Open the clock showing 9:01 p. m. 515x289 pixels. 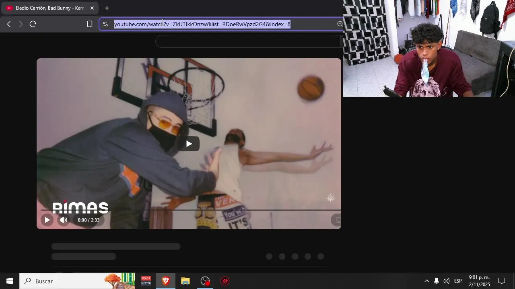coord(480,281)
